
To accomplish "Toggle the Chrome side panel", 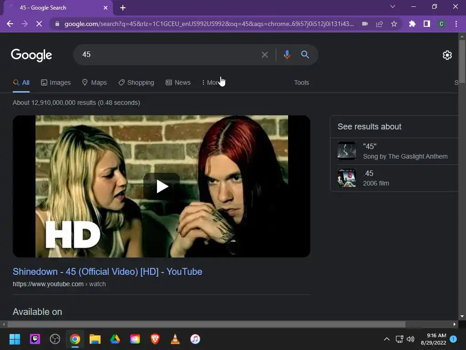I will (427, 24).
